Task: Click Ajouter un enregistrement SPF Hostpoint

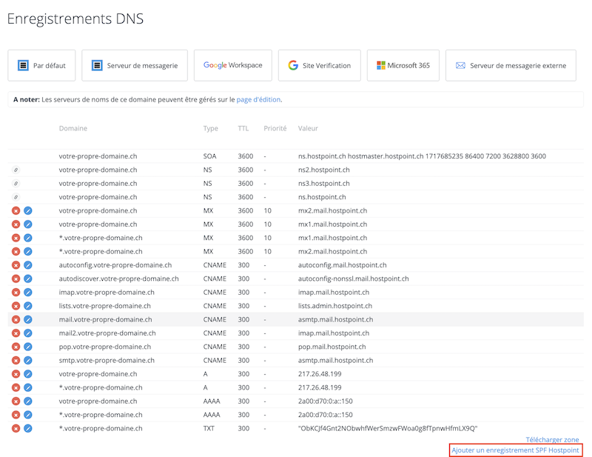Action: [515, 450]
